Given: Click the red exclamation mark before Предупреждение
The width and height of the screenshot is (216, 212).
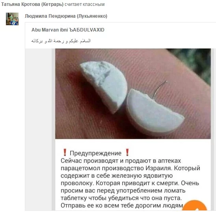Looking at the screenshot, I should point(65,152).
